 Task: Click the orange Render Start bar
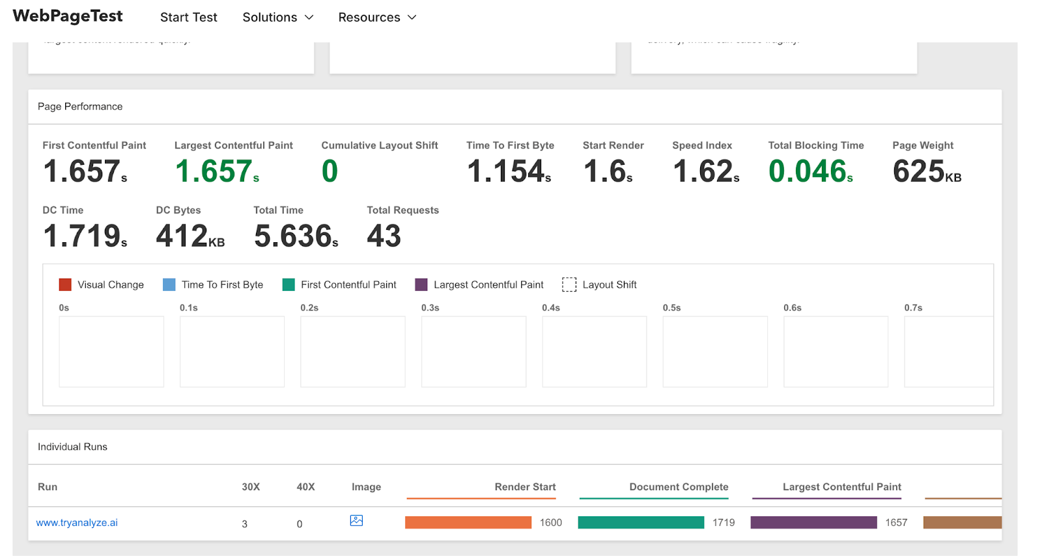point(468,522)
